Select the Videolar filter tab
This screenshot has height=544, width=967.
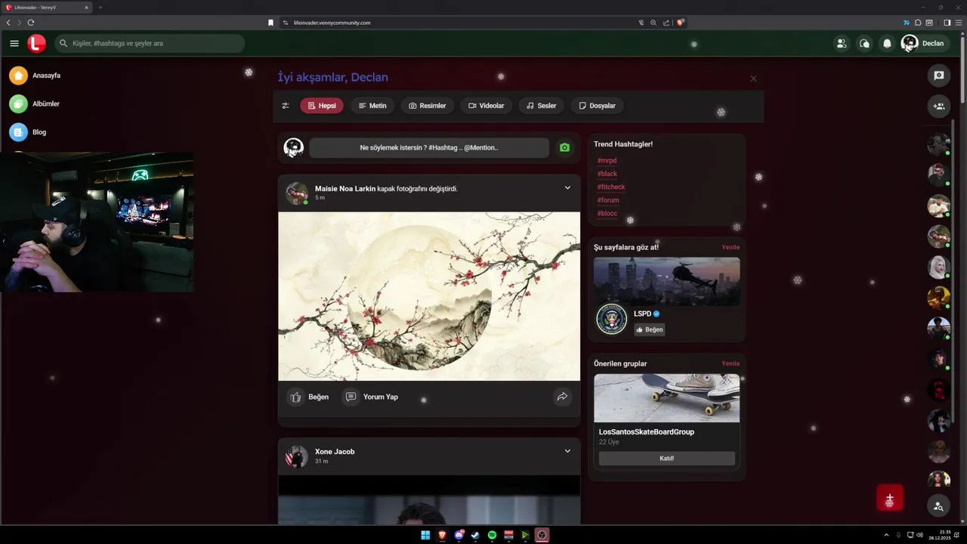point(486,106)
